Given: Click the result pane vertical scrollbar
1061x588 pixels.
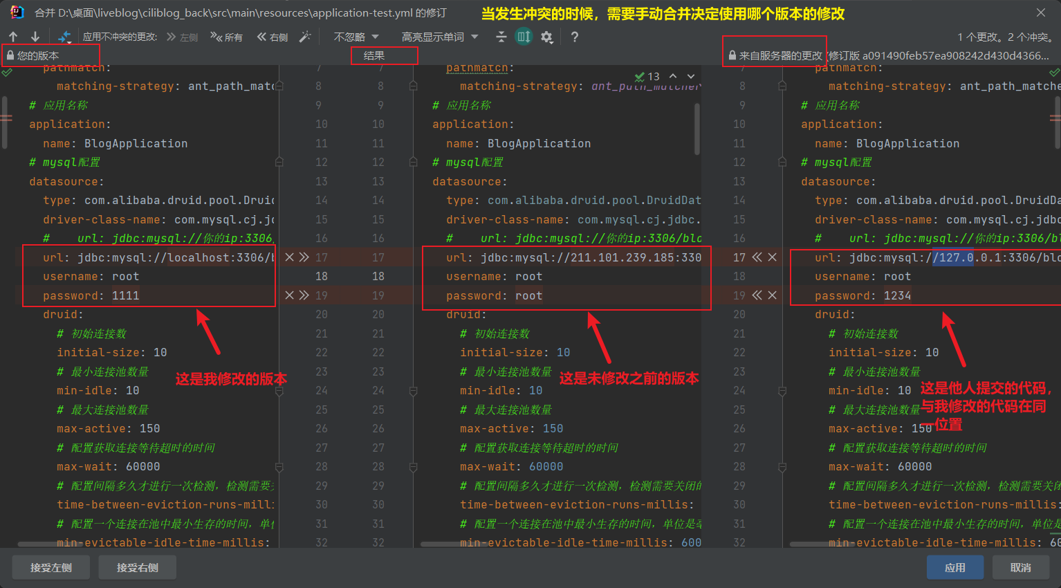Looking at the screenshot, I should point(697,128).
